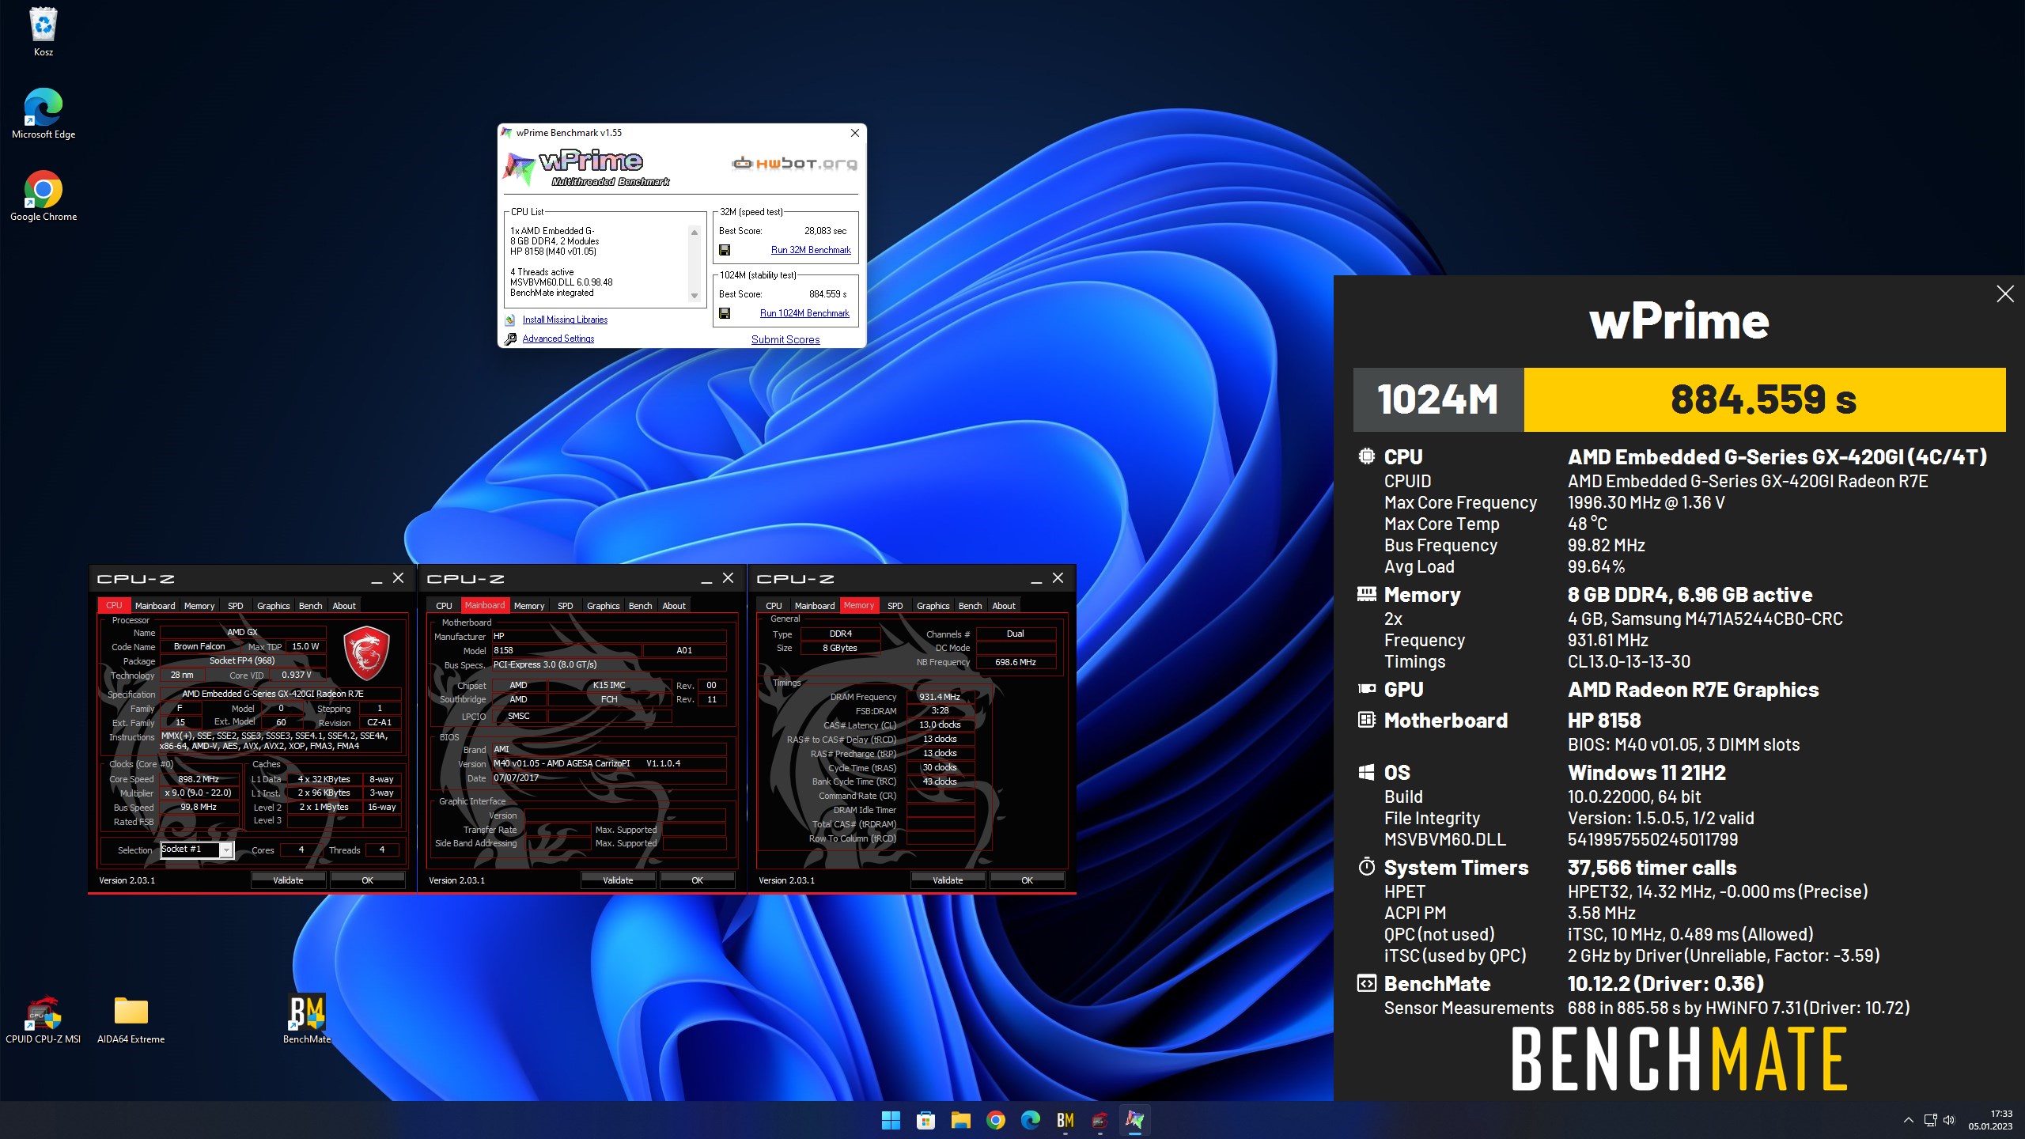Switch to CPU-Z MSI taskbar icon

pyautogui.click(x=1100, y=1120)
